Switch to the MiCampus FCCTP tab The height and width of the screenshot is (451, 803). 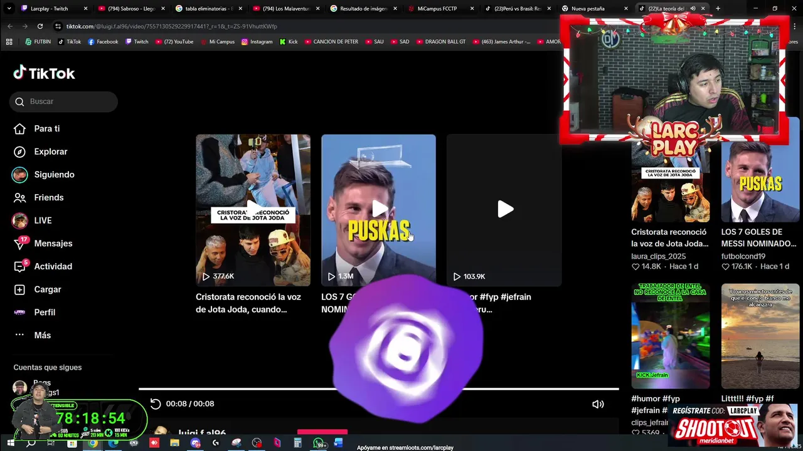click(x=440, y=9)
